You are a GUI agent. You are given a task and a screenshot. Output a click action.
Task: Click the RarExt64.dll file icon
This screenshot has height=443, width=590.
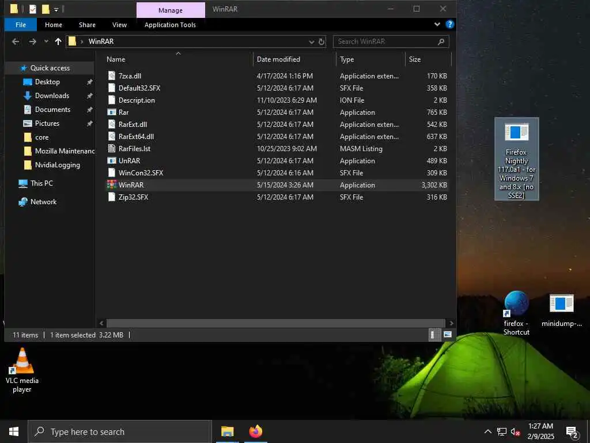point(112,136)
